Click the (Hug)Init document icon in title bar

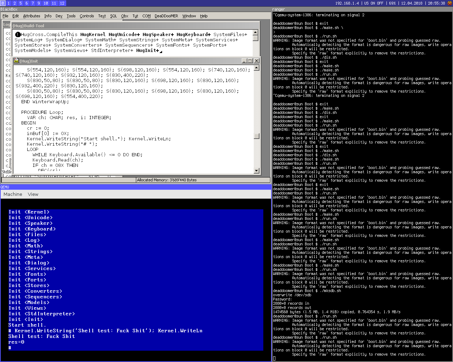(x=16, y=61)
